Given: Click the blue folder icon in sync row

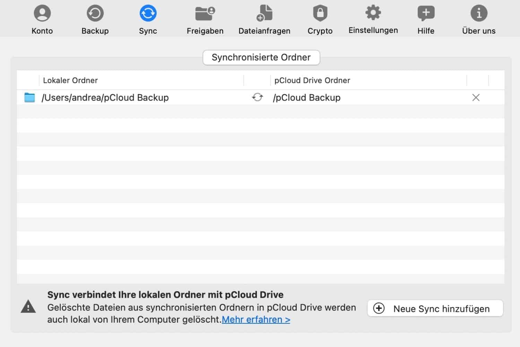Looking at the screenshot, I should pos(30,98).
